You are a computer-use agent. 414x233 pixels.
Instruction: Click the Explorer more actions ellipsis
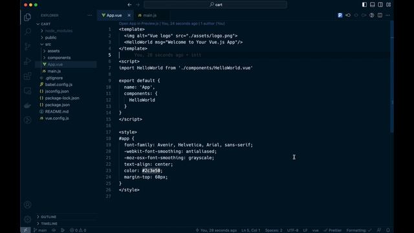[90, 16]
